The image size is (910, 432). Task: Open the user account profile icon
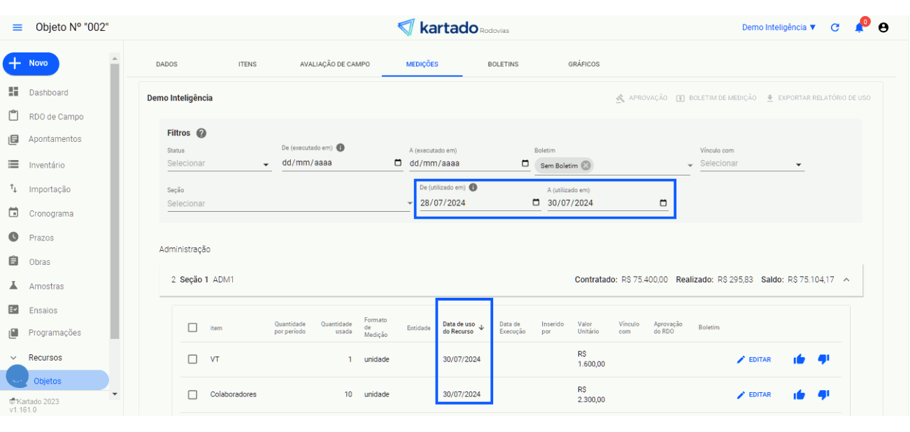[x=883, y=28]
